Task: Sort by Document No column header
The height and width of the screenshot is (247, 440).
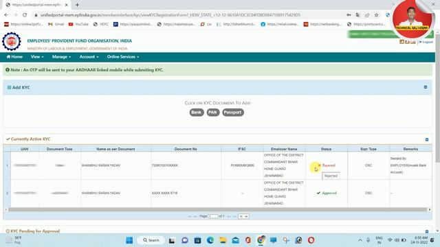Action: (x=186, y=149)
